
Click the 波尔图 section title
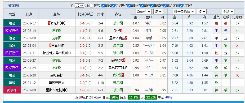tap(14, 6)
